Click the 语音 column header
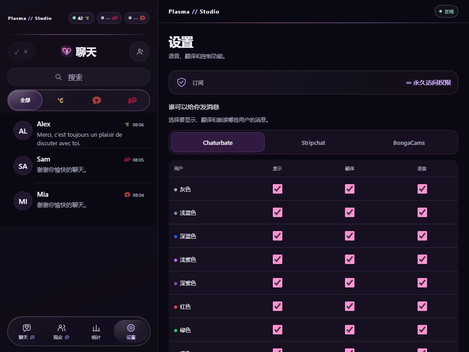The width and height of the screenshot is (469, 352). [422, 168]
